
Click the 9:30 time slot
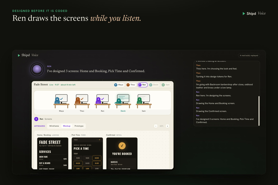pyautogui.click(x=87, y=158)
